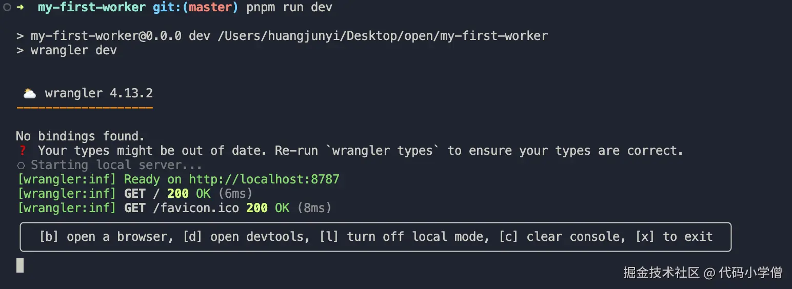
Task: Click the '[l] turn off local mode' hint
Action: pyautogui.click(x=405, y=237)
